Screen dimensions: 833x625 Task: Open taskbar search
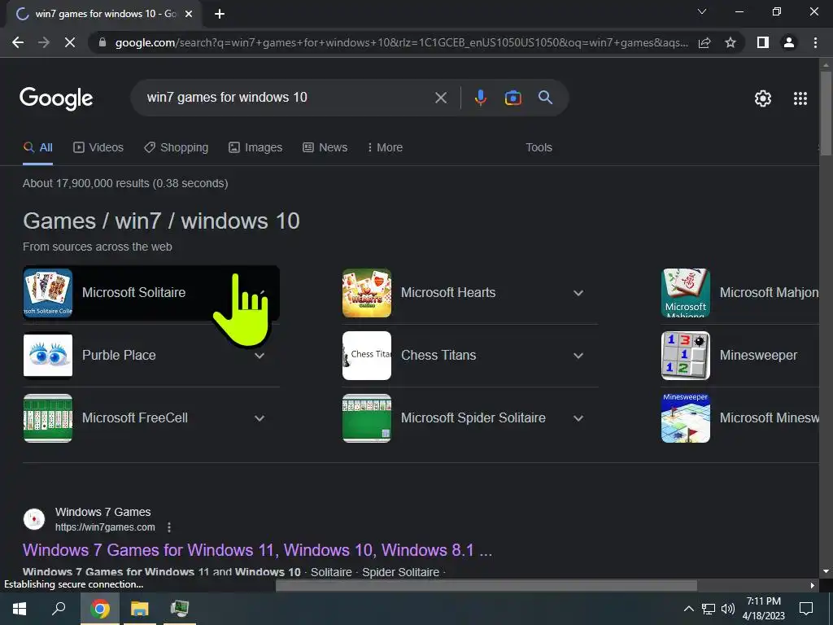(59, 609)
